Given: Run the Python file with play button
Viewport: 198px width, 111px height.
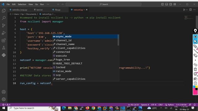Looking at the screenshot, I should [x=184, y=10].
